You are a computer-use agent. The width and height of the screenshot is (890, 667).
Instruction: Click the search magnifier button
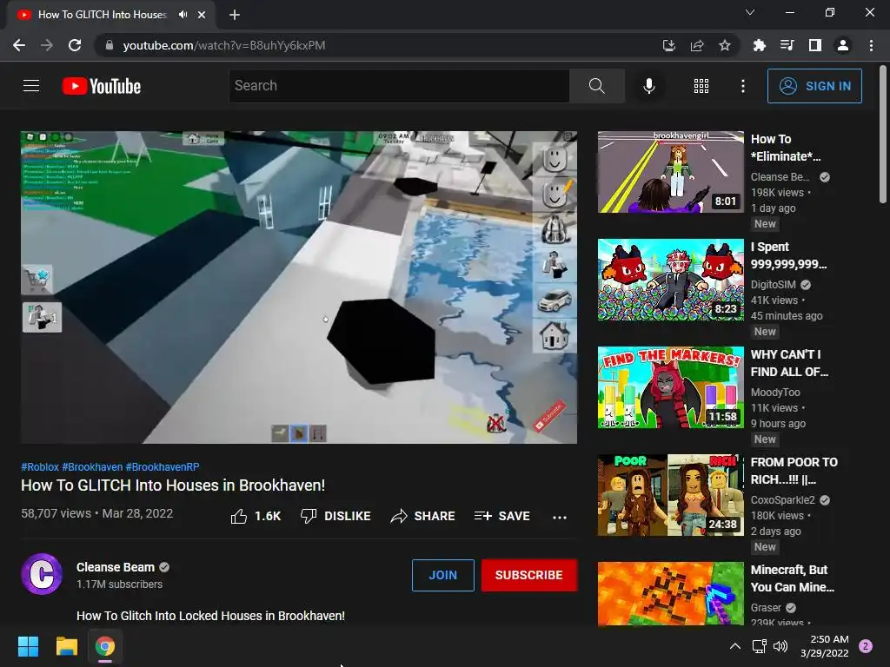[596, 86]
